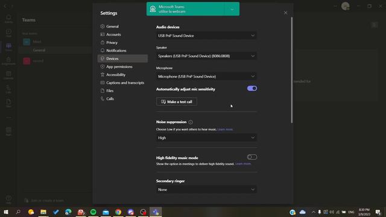Open More apps ellipsis in app bar

click(x=8, y=118)
